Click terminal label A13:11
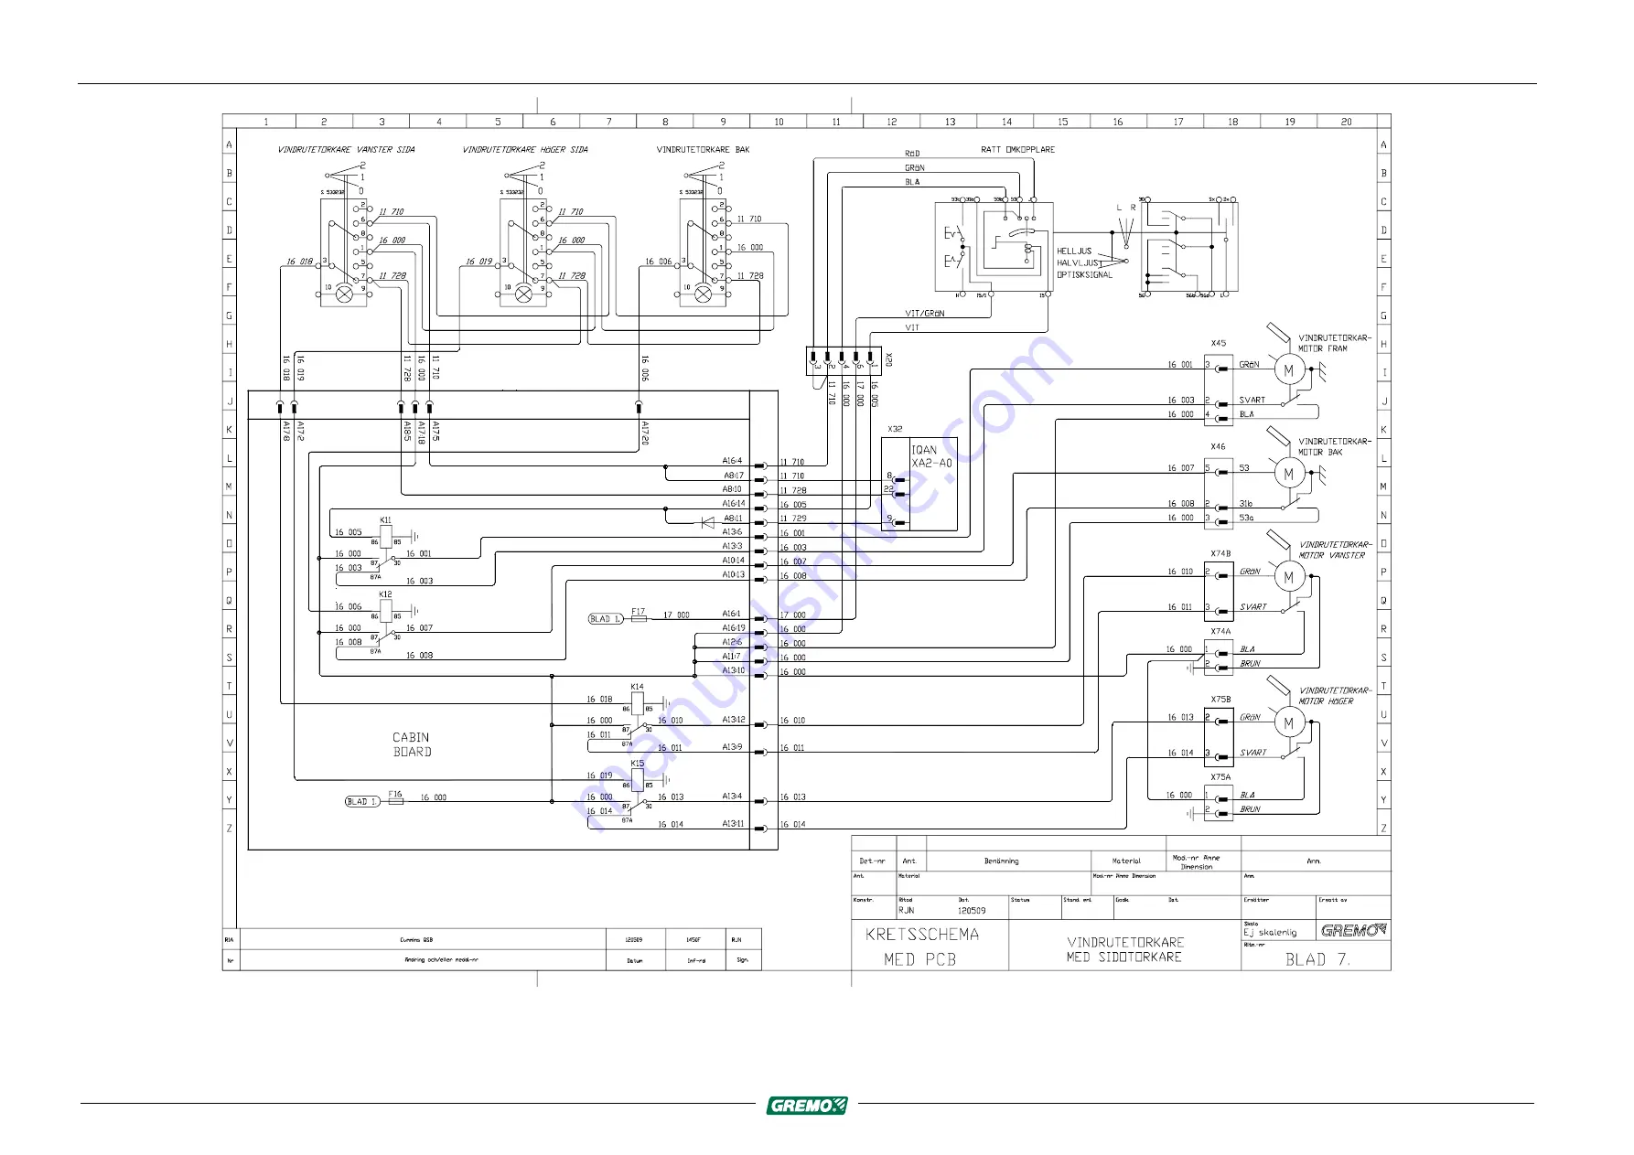Screen dimensions: 1634x1155 (734, 824)
